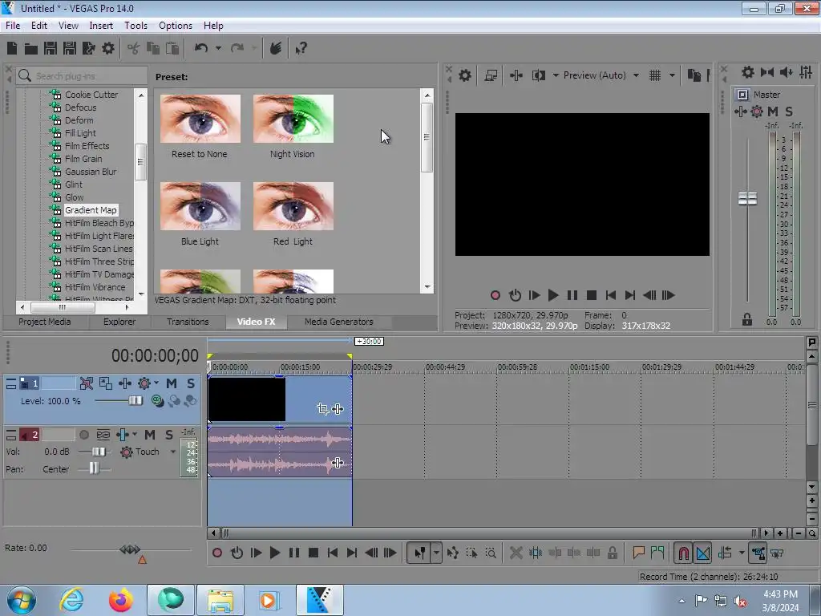The image size is (821, 616).
Task: Choose the Night Vision preset thumbnail
Action: [293, 119]
